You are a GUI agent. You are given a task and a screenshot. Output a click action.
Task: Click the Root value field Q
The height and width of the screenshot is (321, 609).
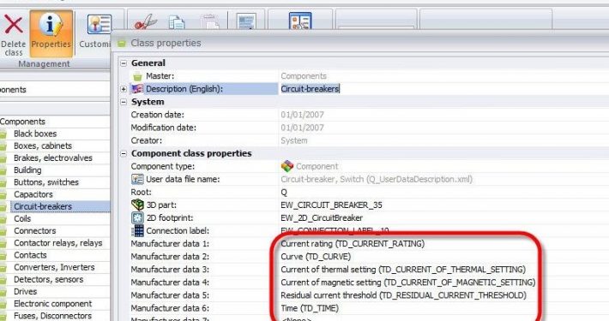443,192
